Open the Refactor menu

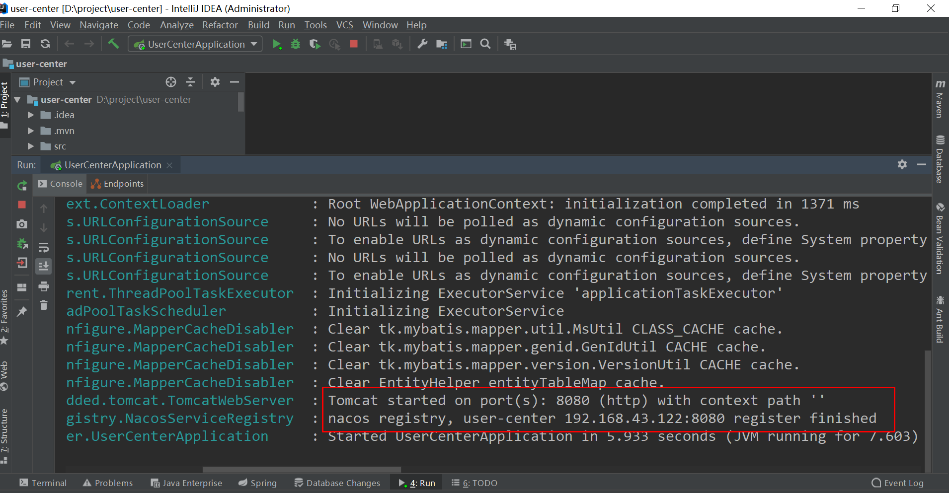[x=220, y=25]
